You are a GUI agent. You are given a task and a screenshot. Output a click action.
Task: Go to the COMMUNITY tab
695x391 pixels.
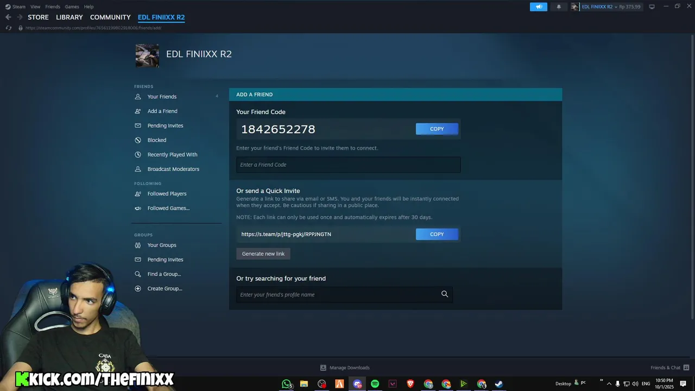pyautogui.click(x=110, y=17)
